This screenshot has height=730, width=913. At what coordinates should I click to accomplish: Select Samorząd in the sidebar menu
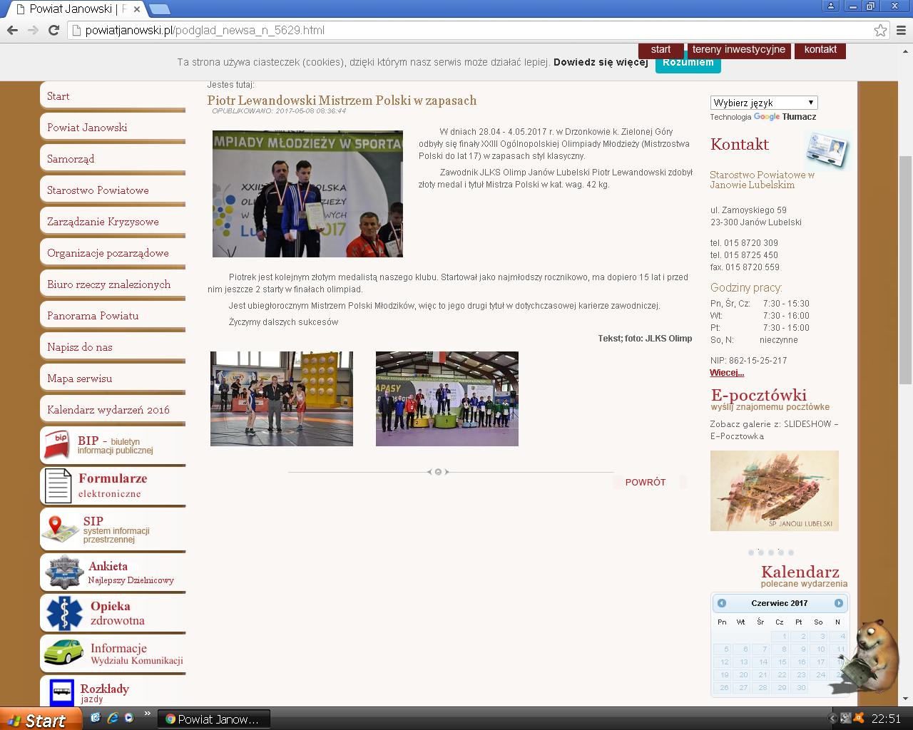(x=71, y=159)
